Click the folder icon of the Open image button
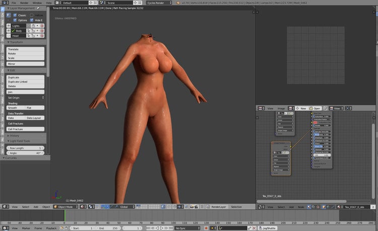 tap(311, 108)
